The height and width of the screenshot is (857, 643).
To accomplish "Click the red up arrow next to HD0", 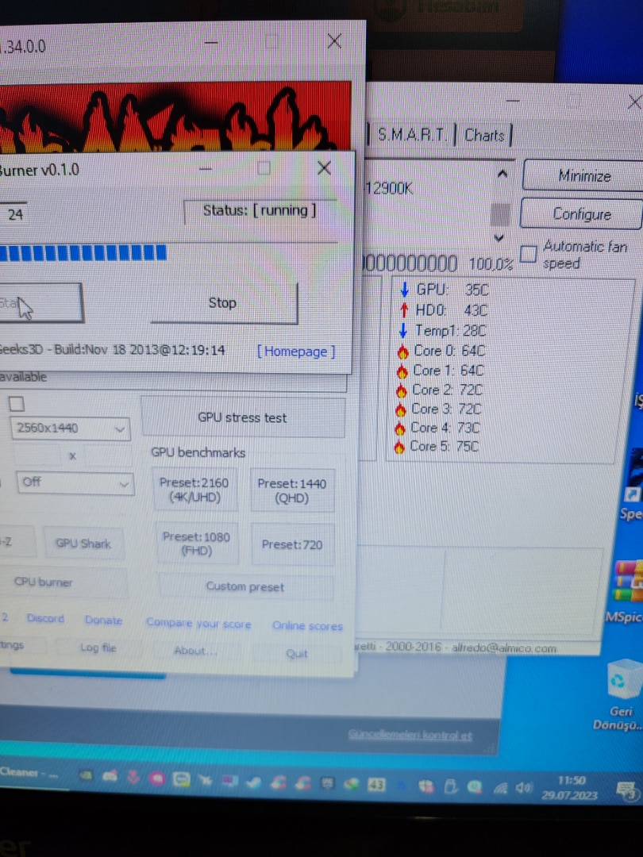I will (x=404, y=310).
